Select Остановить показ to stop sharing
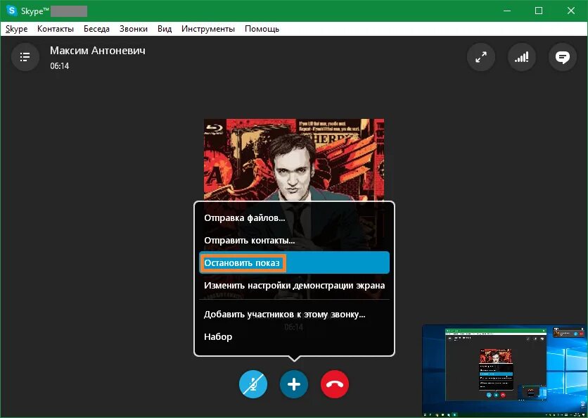This screenshot has width=588, height=418. (x=295, y=262)
